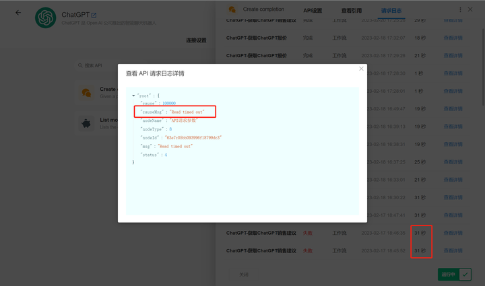The height and width of the screenshot is (286, 485).
Task: Click the nodeId value 63e7c05bb093996f18799dc3
Action: pos(193,138)
